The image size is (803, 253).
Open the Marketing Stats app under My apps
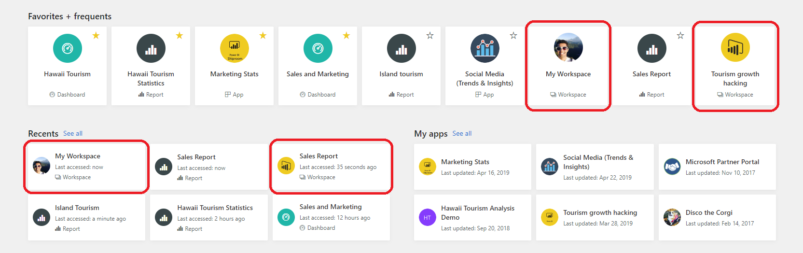point(472,167)
